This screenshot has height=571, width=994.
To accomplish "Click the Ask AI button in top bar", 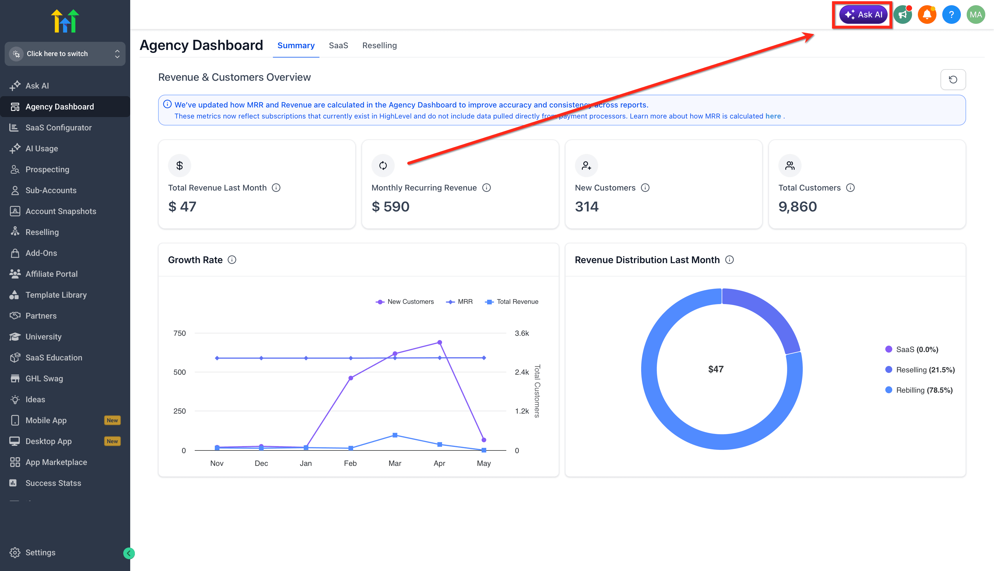I will click(x=863, y=15).
